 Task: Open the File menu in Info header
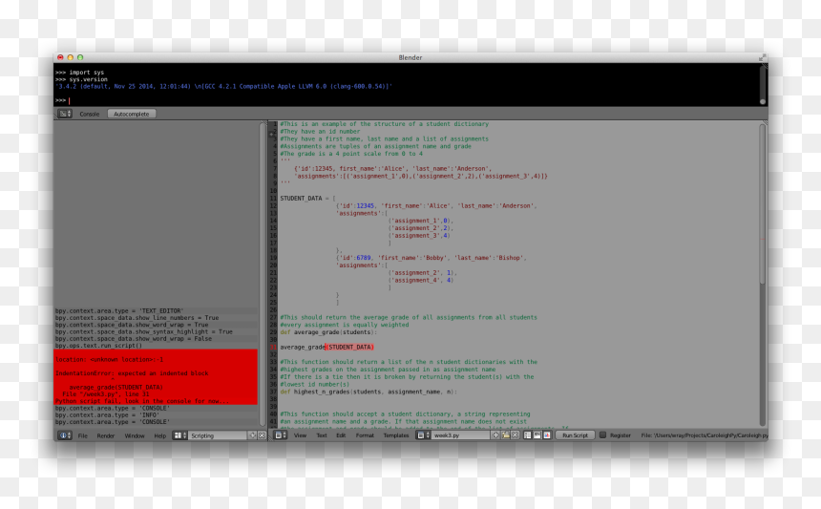[83, 435]
